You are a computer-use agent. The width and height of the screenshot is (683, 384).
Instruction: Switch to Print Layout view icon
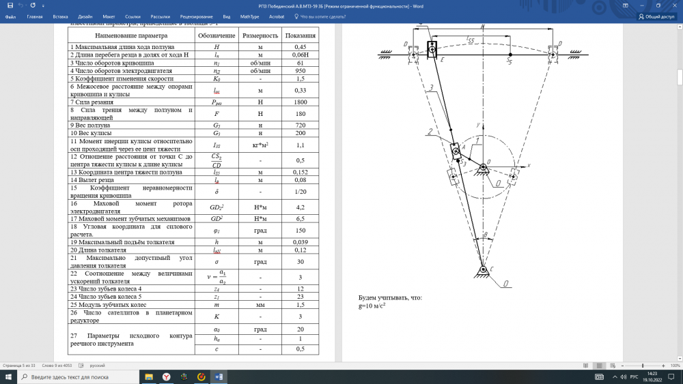pos(600,366)
